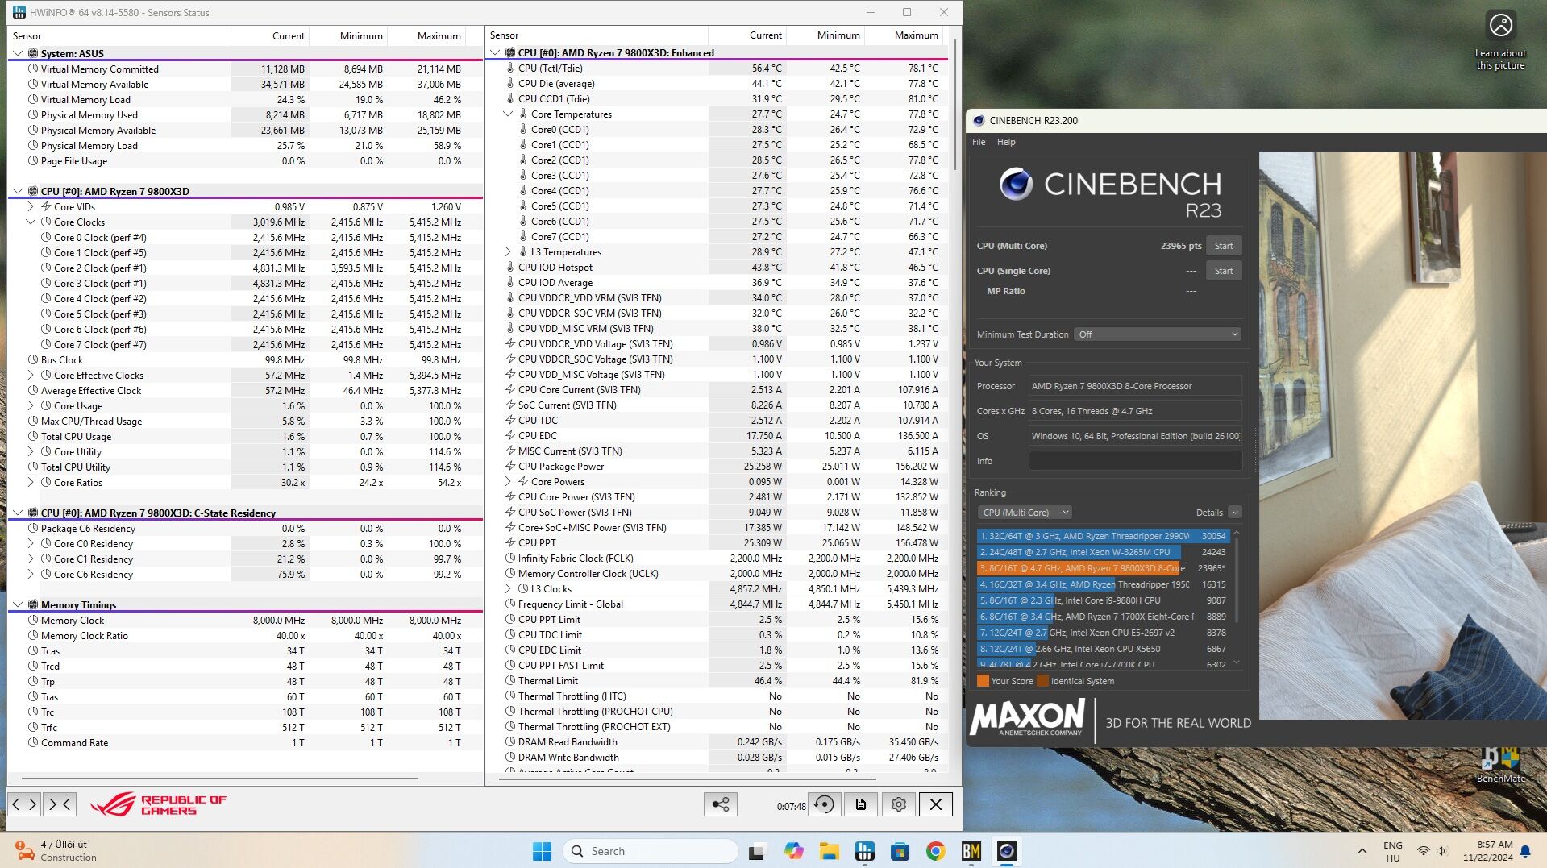
Task: Click the Wi-Fi network tray icon
Action: (x=1424, y=851)
